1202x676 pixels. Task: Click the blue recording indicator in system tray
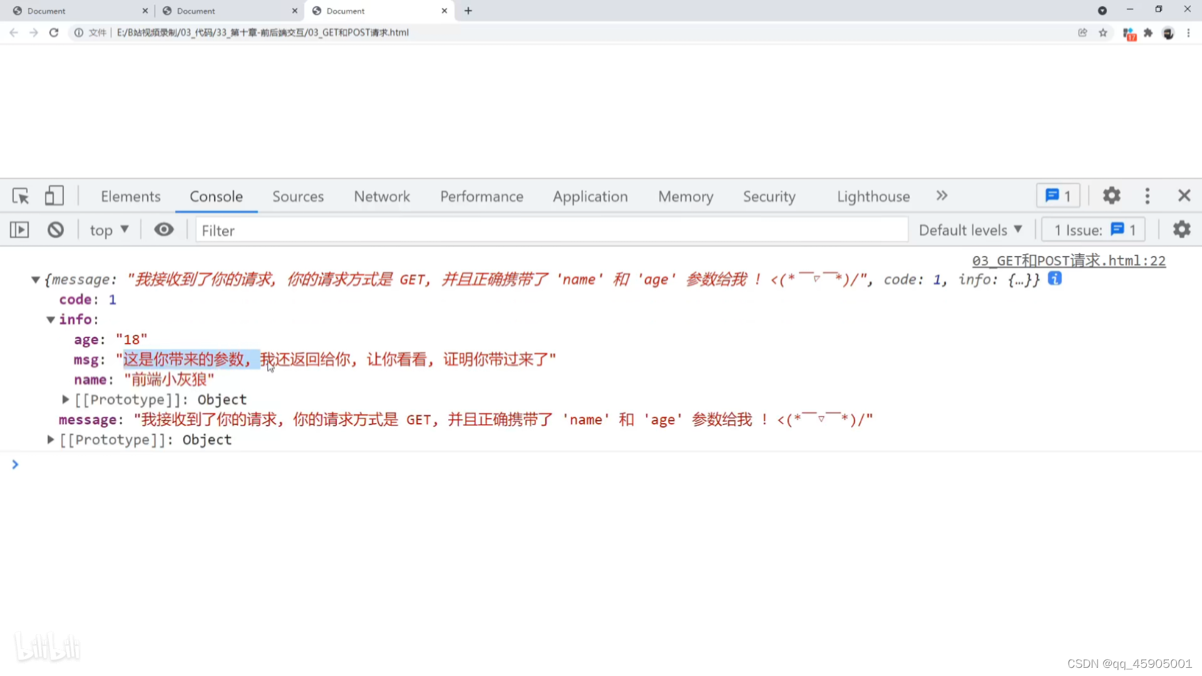tap(1103, 11)
